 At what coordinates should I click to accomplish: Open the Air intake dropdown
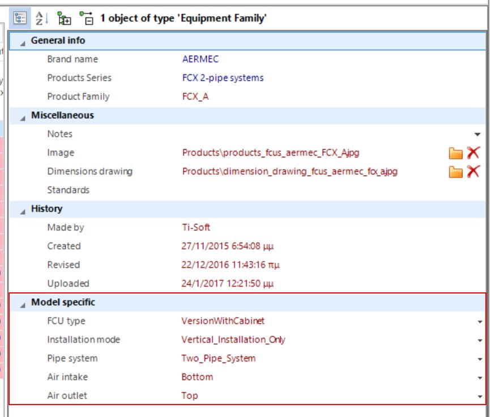[481, 377]
